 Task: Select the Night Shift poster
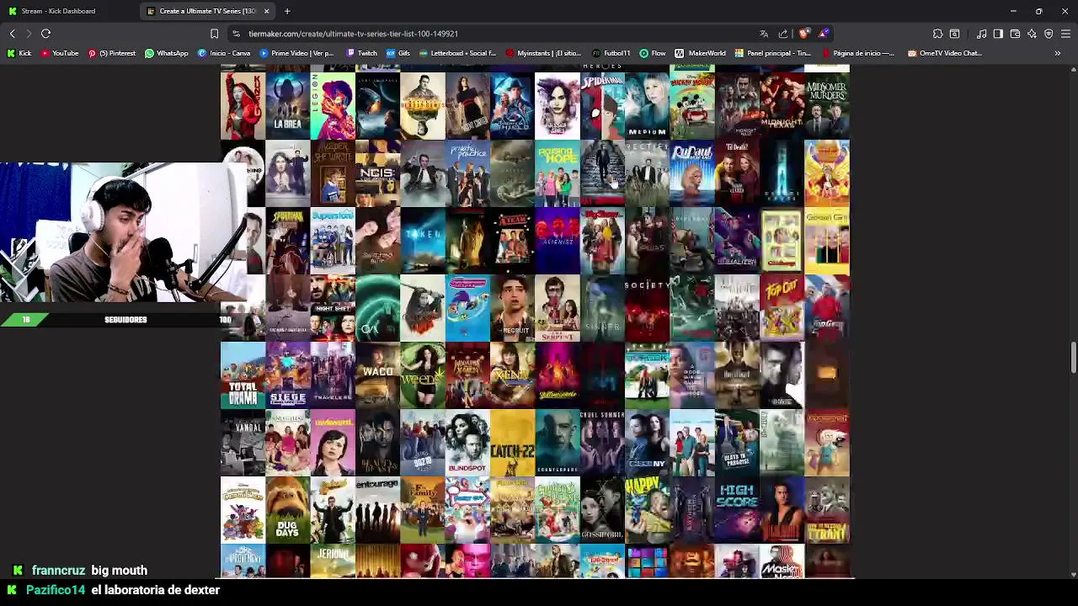(x=333, y=307)
